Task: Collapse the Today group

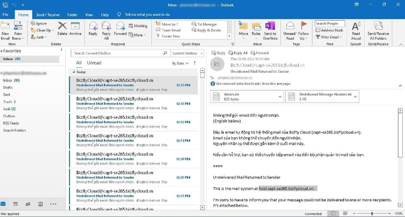Action: coord(73,72)
